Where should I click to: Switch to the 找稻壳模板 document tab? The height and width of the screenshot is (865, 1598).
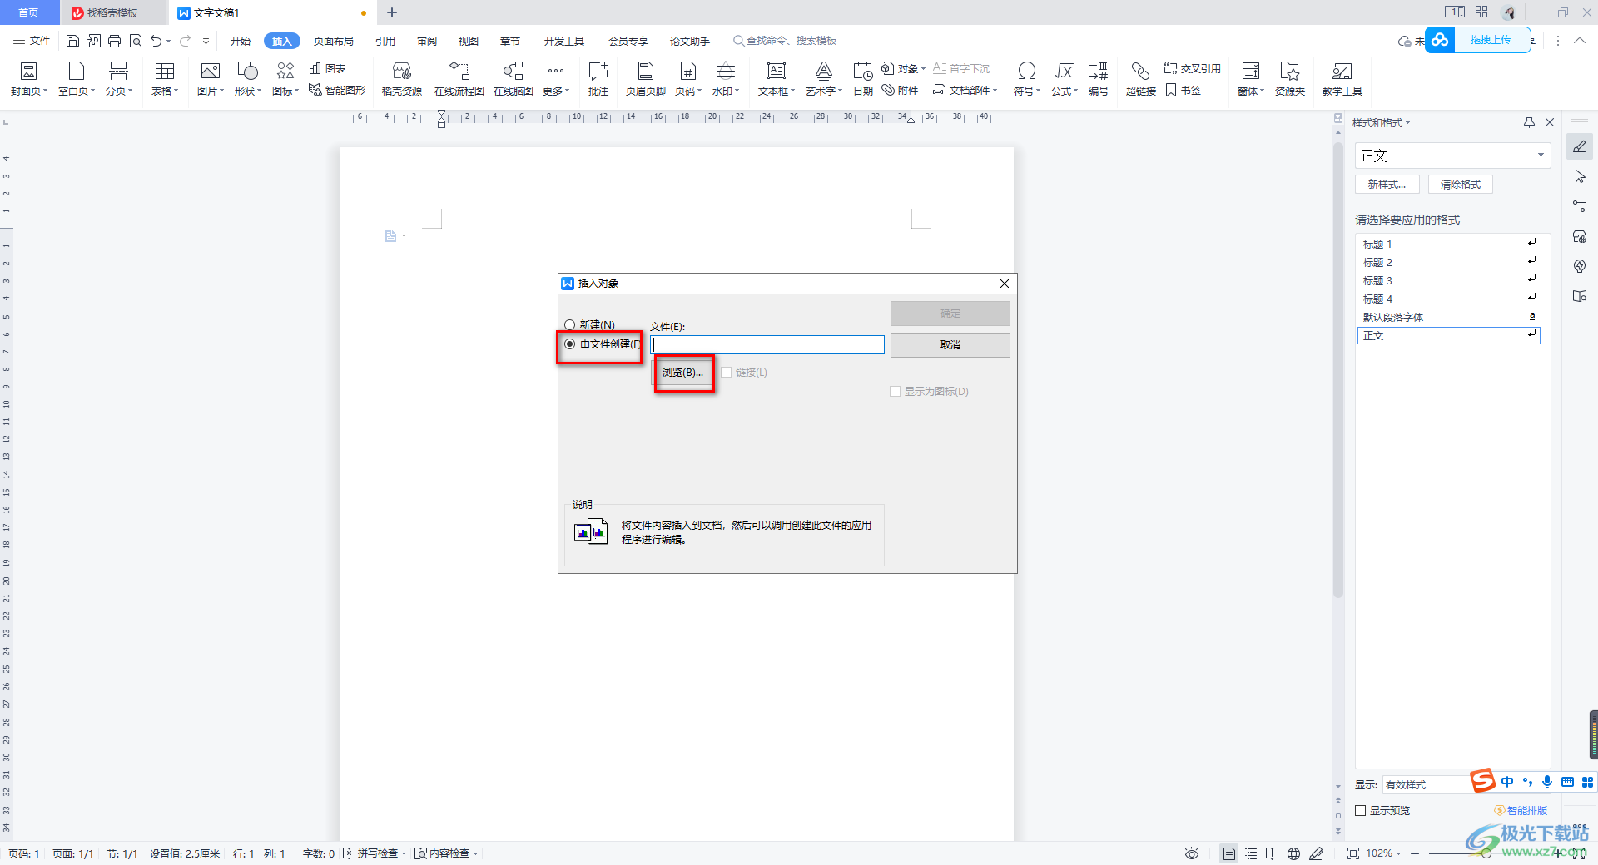pyautogui.click(x=113, y=12)
